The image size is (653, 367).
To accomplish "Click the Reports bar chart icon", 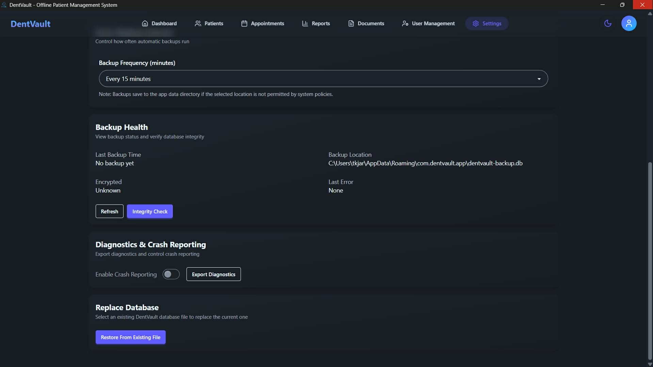I will click(x=305, y=23).
